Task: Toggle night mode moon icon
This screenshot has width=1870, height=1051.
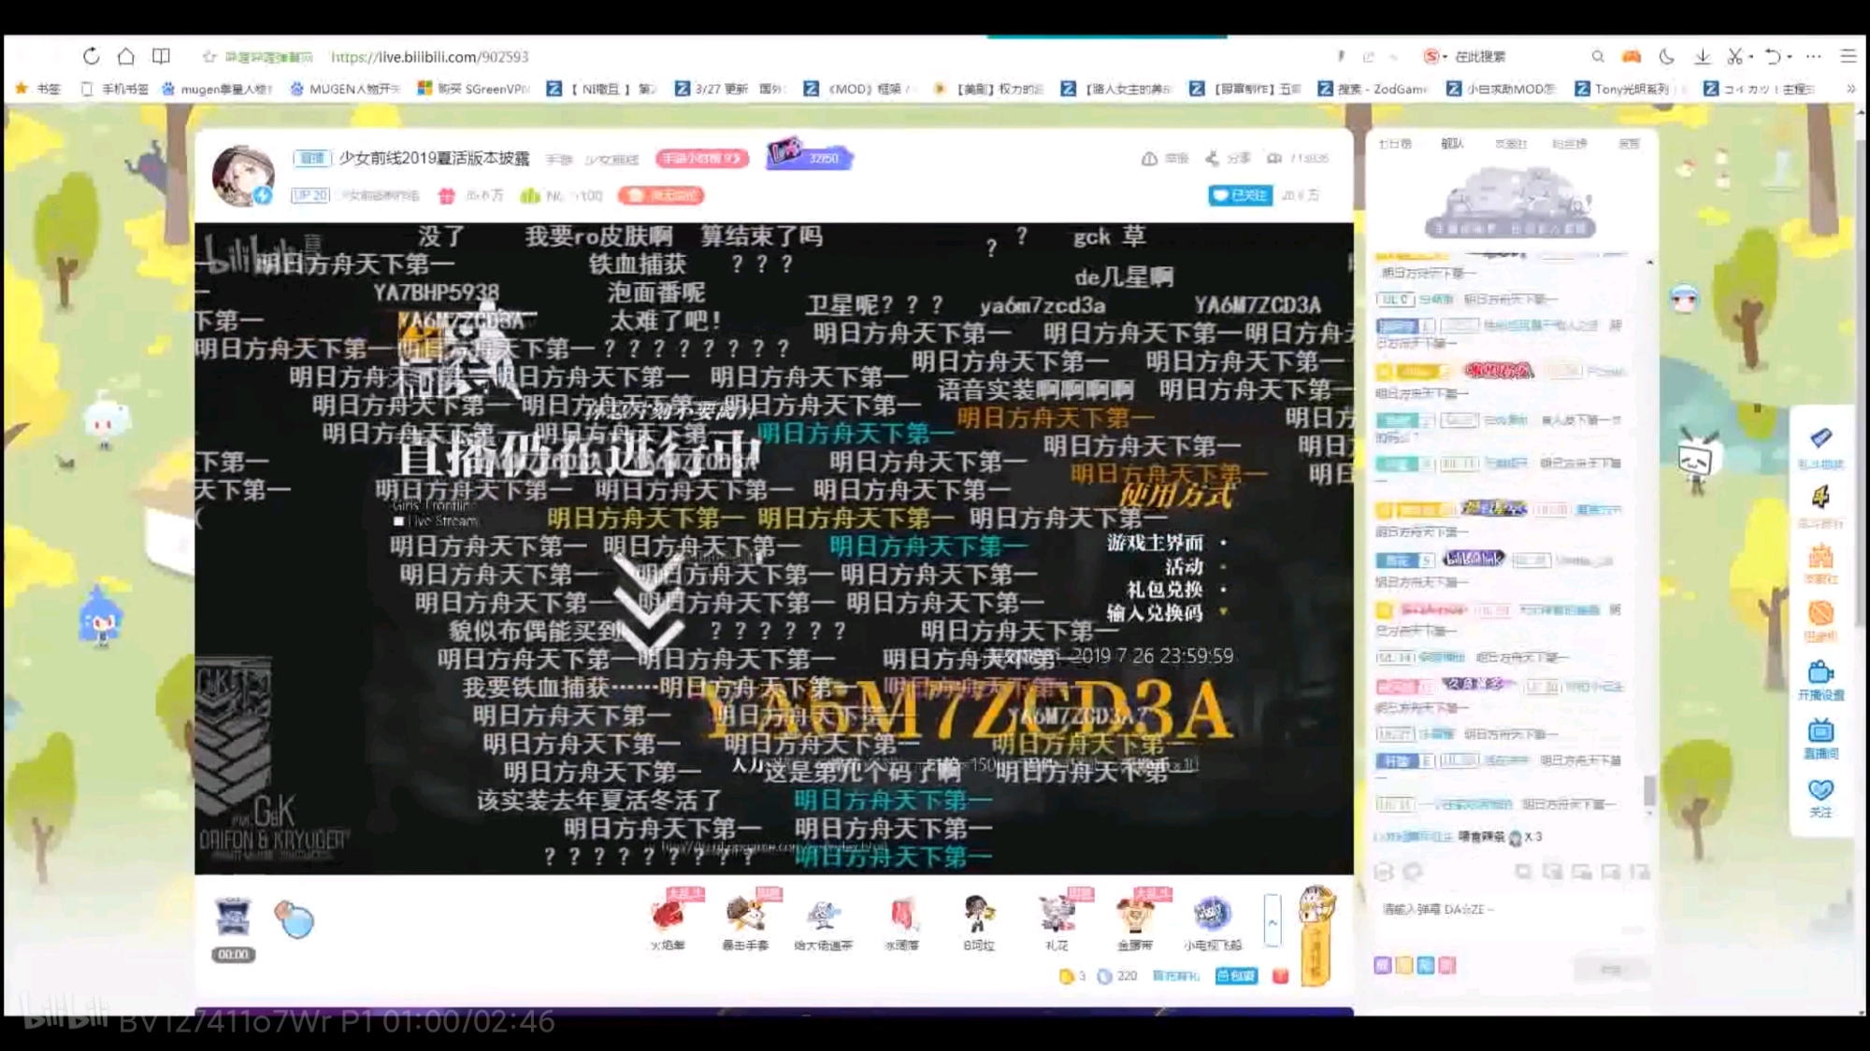Action: 1666,56
